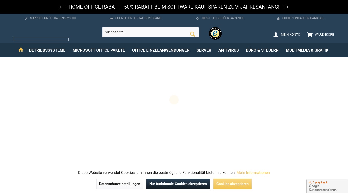
Task: Go to Multimedia & Grafik
Action: (307, 50)
